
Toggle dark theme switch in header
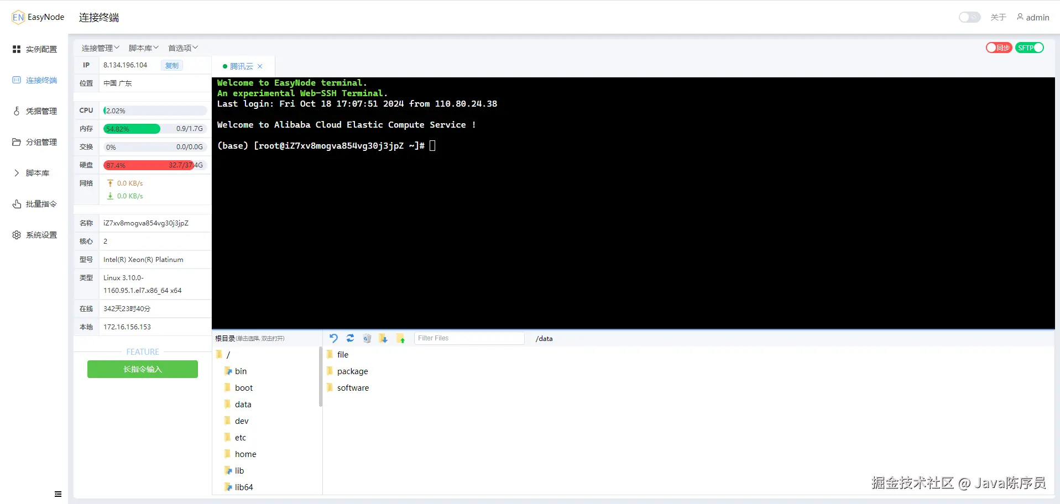[969, 17]
